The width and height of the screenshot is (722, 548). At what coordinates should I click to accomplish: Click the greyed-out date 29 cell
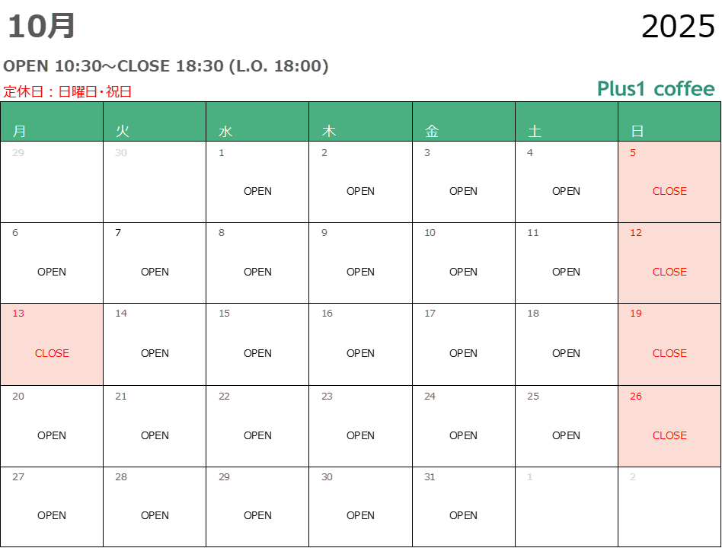51,182
